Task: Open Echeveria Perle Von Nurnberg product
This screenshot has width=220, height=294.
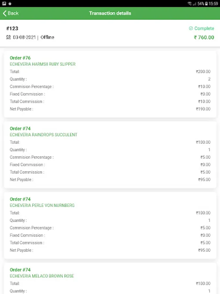Action: pyautogui.click(x=42, y=205)
